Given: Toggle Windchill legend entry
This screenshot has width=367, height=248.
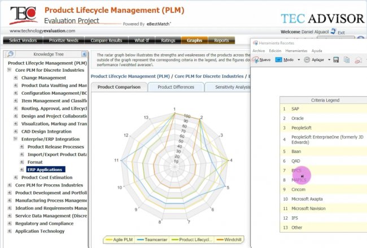Looking at the screenshot, I should tap(229, 240).
